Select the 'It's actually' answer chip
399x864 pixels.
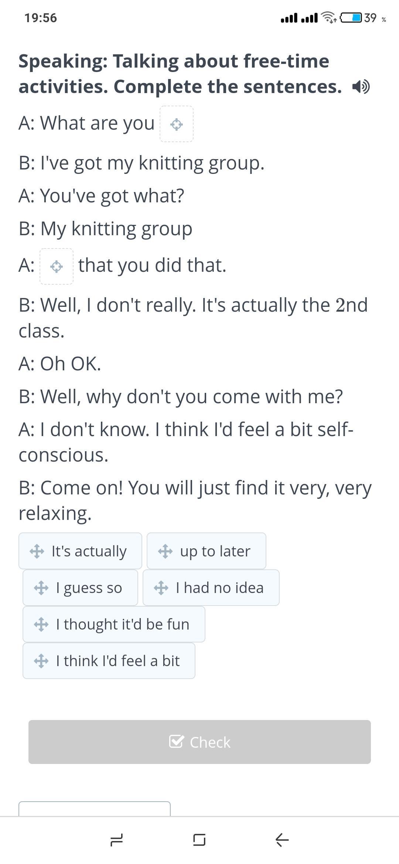[x=89, y=551]
